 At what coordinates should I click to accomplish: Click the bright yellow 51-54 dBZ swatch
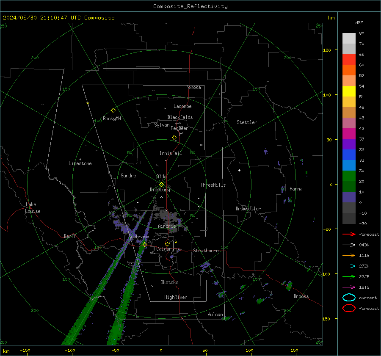pyautogui.click(x=349, y=91)
